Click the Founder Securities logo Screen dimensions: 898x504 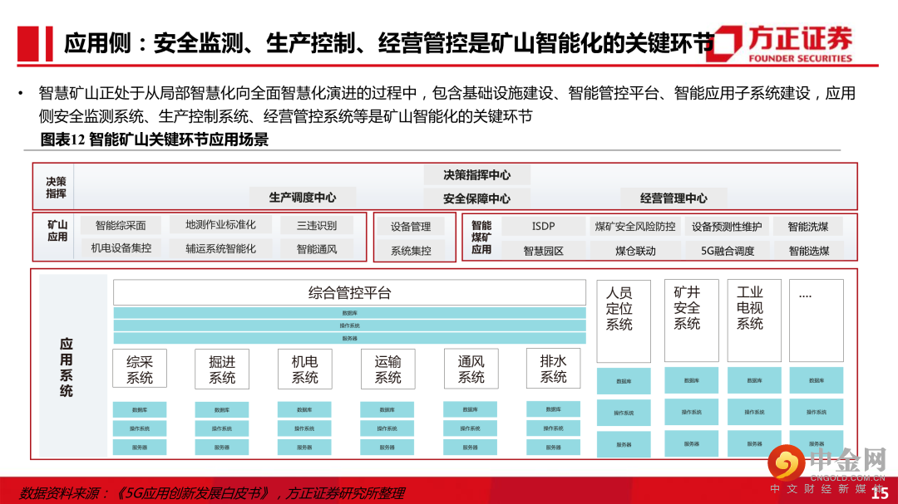(780, 43)
